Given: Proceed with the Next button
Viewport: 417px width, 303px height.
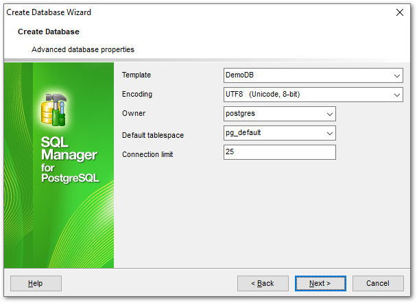Looking at the screenshot, I should pyautogui.click(x=320, y=283).
